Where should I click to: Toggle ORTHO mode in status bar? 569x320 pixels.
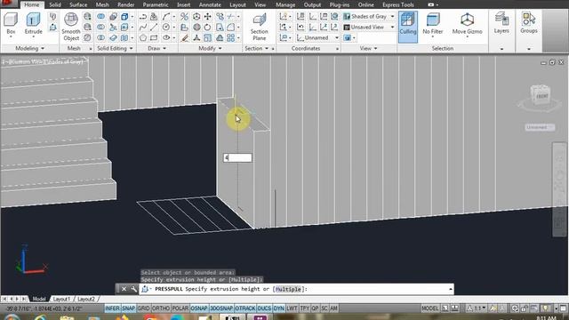[x=161, y=308]
